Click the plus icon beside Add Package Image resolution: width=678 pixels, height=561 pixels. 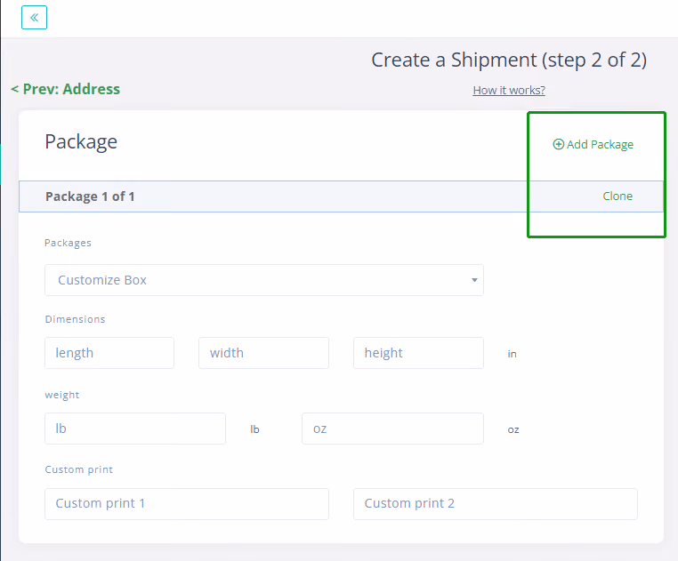click(558, 144)
